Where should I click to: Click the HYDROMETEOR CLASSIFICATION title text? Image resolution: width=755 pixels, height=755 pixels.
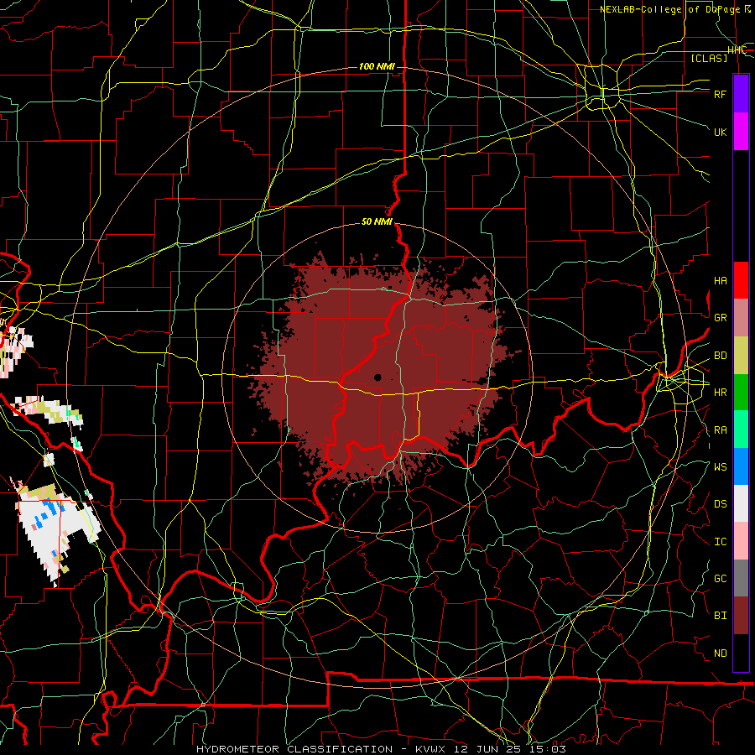(294, 749)
